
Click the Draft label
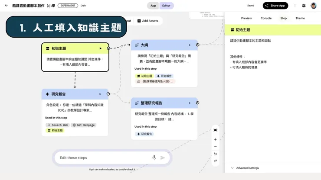click(83, 6)
